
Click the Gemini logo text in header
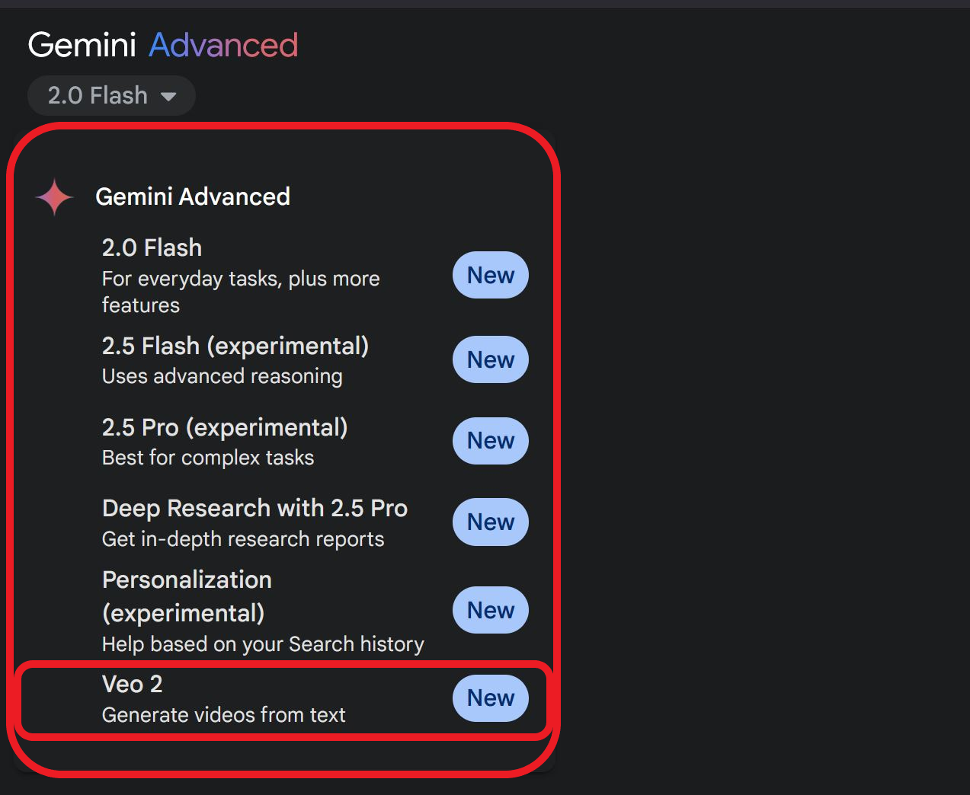coord(82,45)
